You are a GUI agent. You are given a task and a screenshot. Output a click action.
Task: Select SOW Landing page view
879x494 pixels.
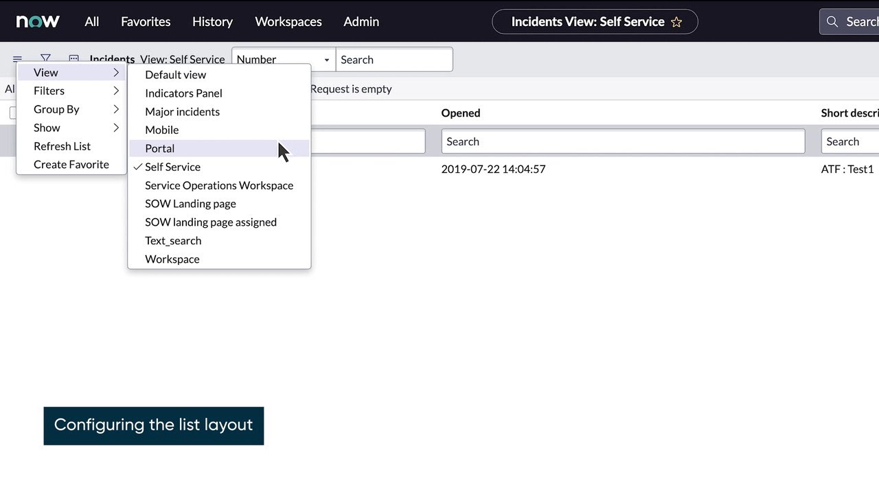[x=219, y=204]
